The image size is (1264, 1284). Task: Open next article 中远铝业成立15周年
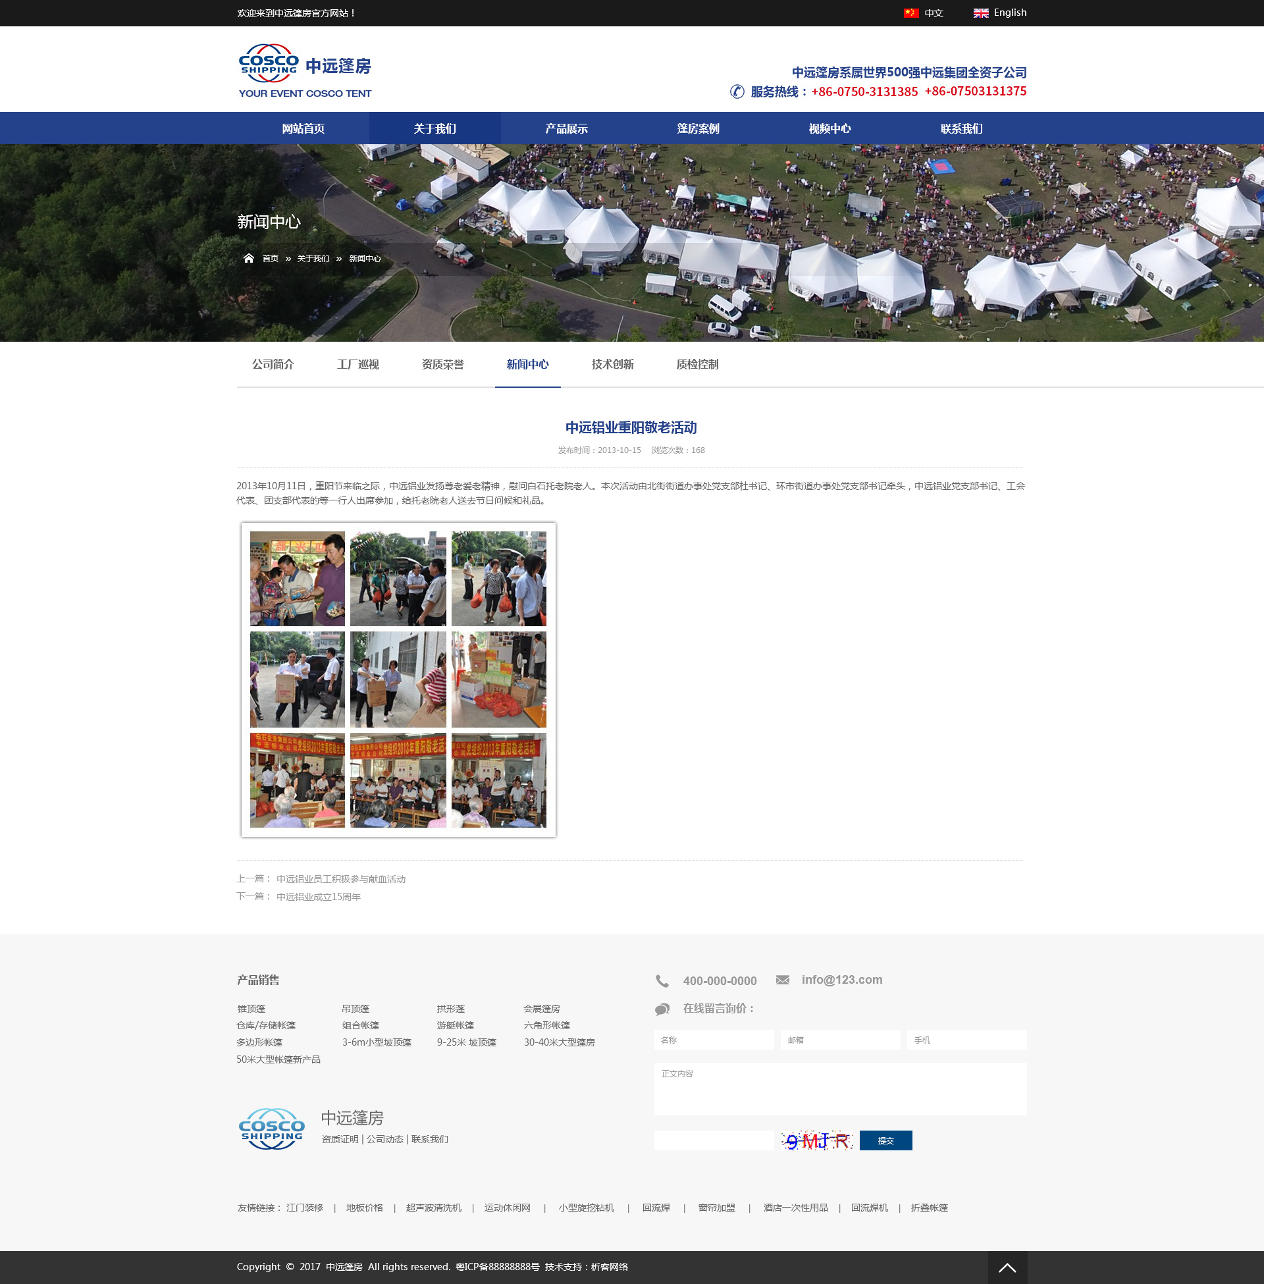coord(318,897)
